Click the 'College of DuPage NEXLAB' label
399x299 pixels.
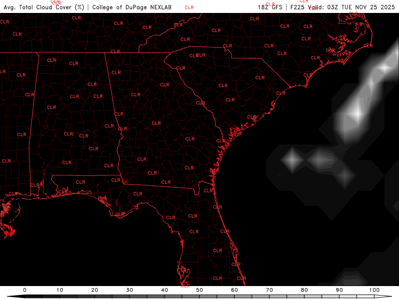(132, 7)
